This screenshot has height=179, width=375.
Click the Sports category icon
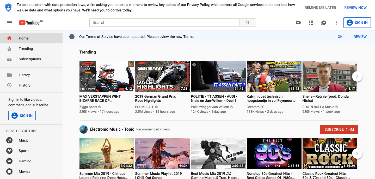point(9,151)
